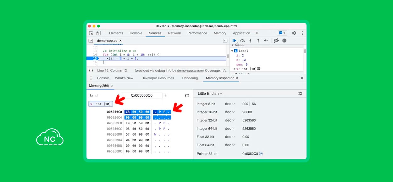Step over next function call
This screenshot has height=182, width=393.
pos(242,40)
